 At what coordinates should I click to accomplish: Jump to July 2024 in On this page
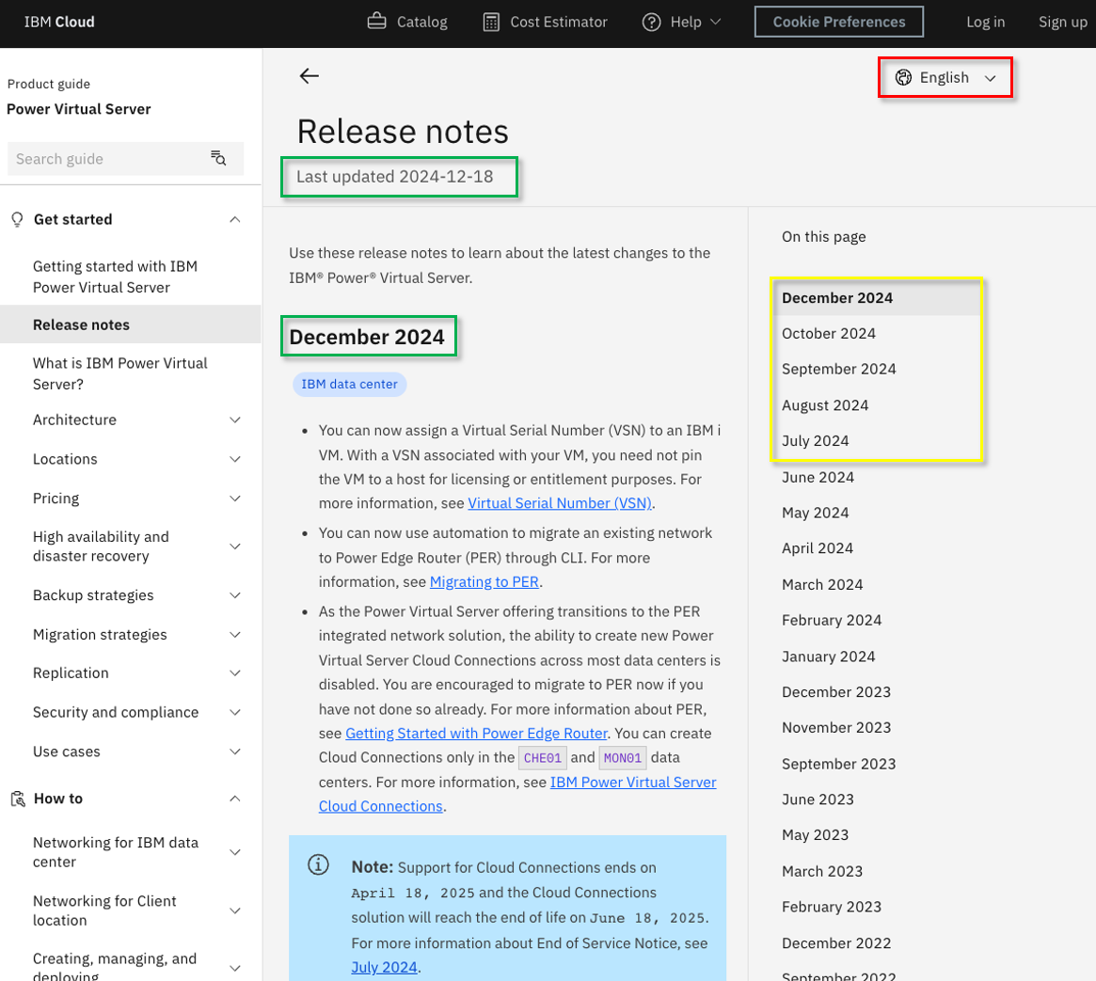point(815,441)
